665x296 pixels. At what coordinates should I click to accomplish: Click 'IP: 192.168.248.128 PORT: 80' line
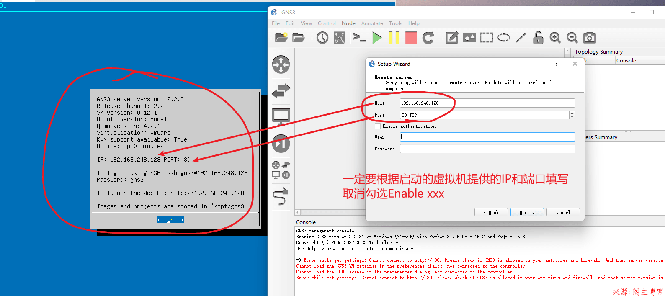point(144,160)
